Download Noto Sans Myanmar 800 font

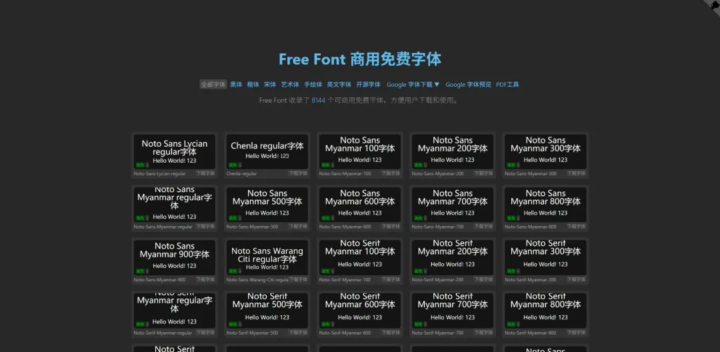(x=576, y=226)
